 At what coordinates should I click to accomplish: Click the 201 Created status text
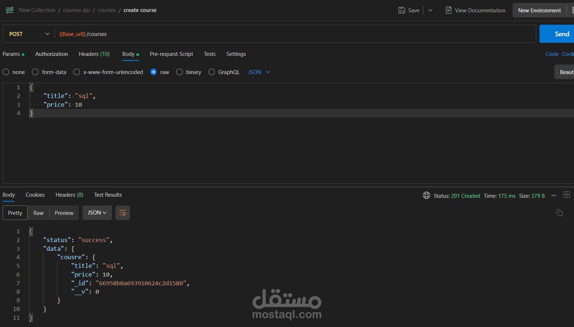465,196
